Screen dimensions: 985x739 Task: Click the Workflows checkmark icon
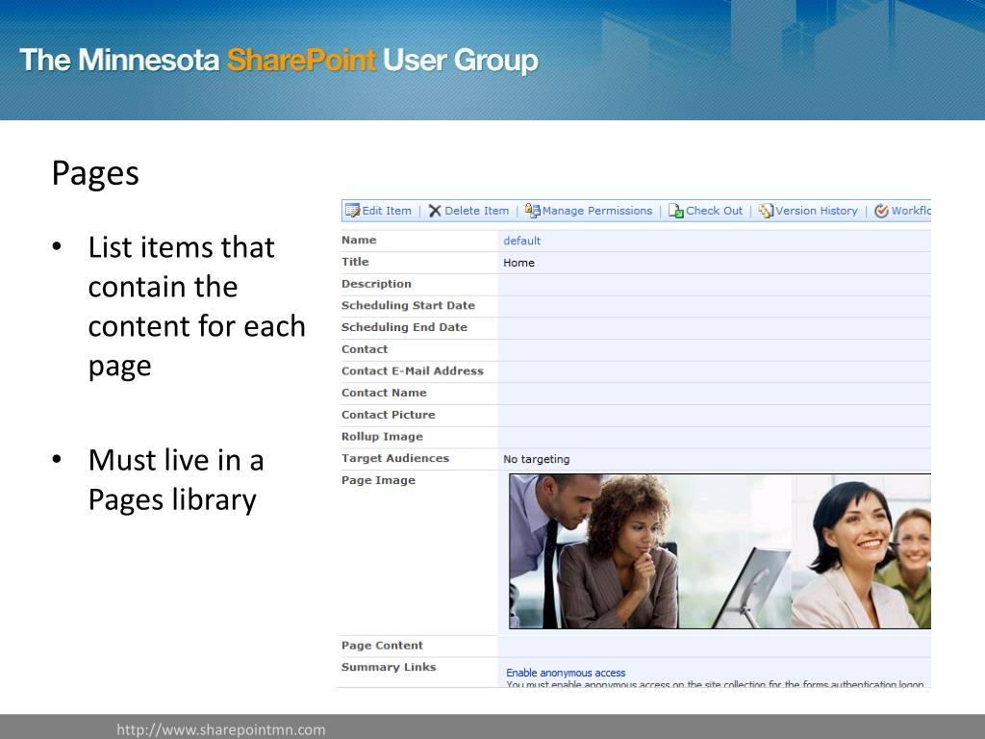(x=881, y=211)
